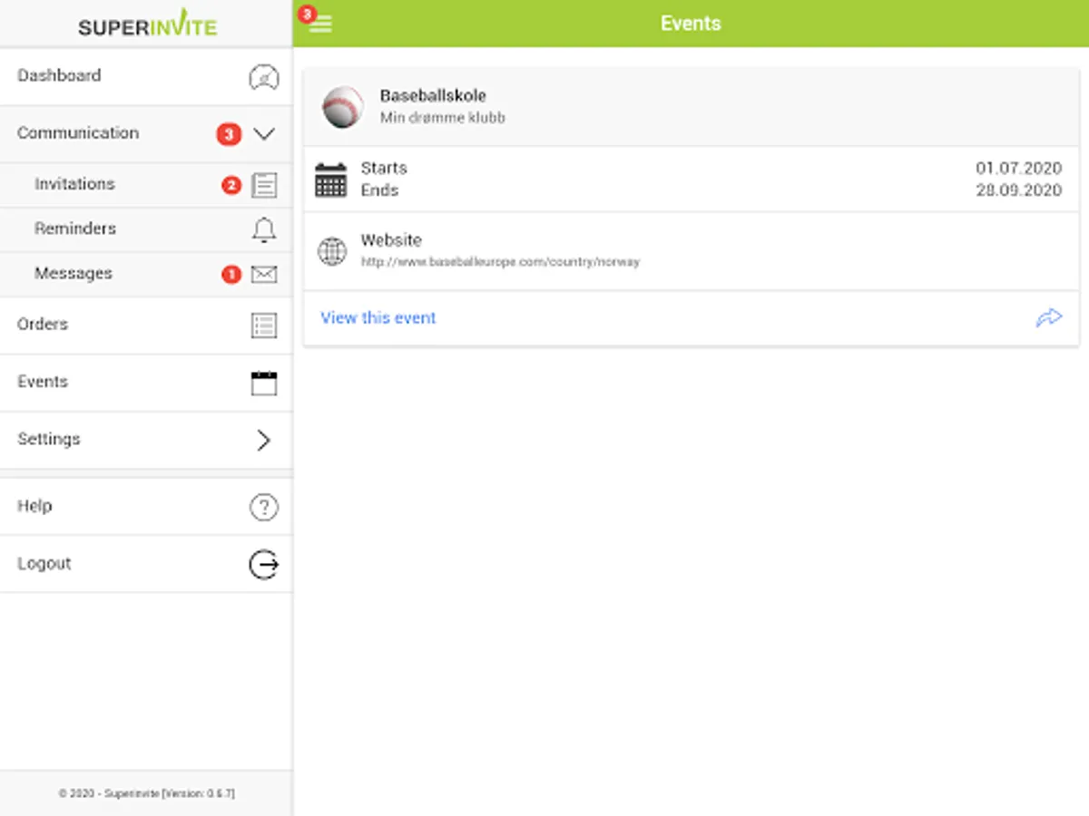This screenshot has height=816, width=1089.
Task: Click the Orders list icon
Action: [x=264, y=325]
